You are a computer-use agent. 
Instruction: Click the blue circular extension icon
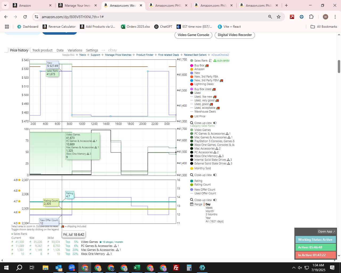[302, 17]
